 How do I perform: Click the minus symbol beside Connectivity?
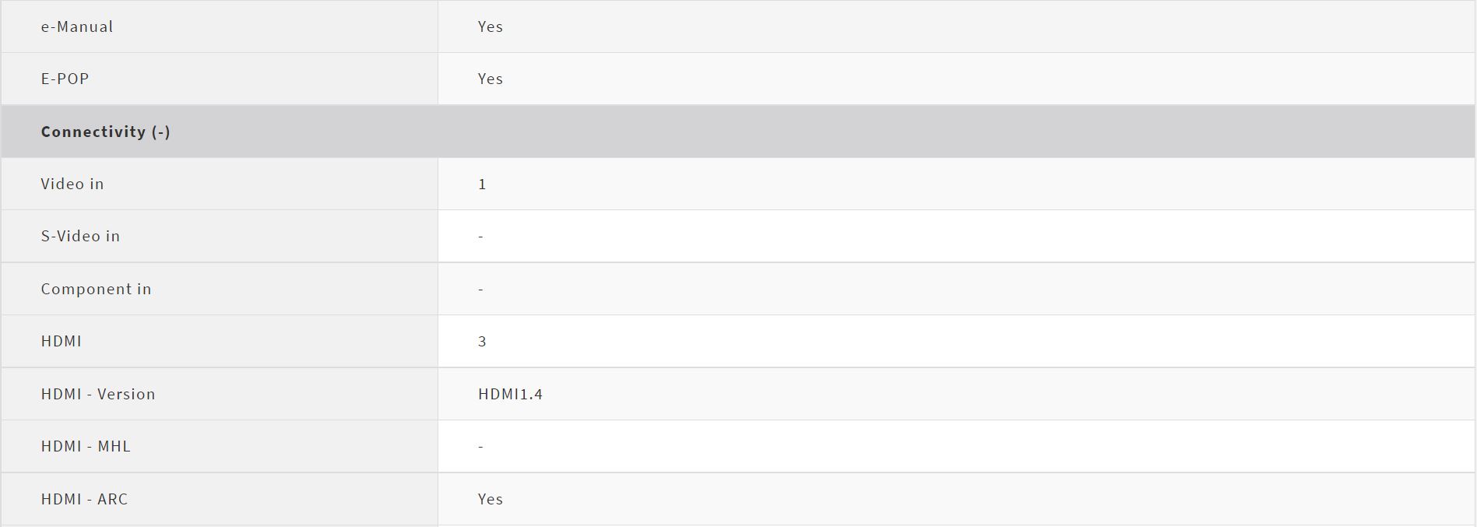[x=161, y=132]
